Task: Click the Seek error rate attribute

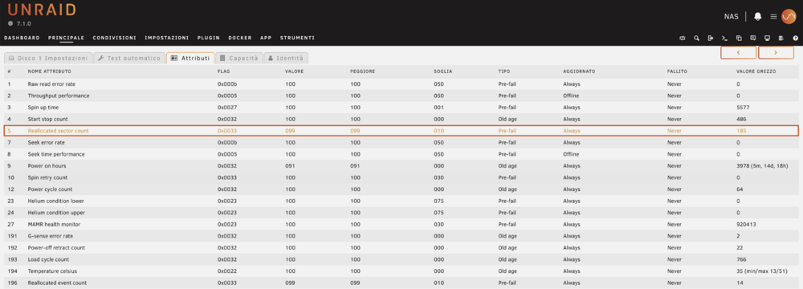Action: [47, 142]
